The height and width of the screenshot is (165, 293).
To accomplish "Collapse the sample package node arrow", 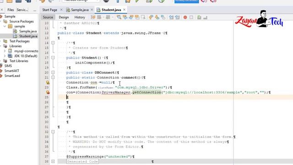I will [5, 27].
